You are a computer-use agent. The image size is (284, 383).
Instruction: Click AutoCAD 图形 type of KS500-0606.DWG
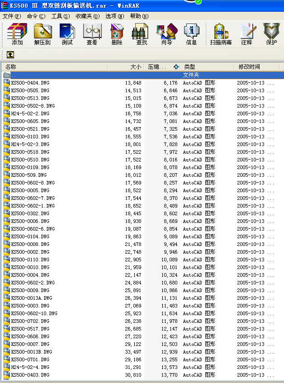tap(199, 336)
